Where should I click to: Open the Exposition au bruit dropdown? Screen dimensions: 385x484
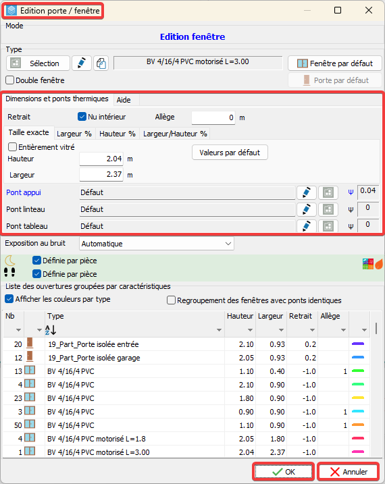(157, 244)
